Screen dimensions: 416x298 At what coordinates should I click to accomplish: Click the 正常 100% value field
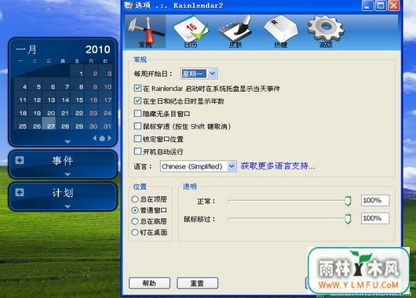pos(375,200)
